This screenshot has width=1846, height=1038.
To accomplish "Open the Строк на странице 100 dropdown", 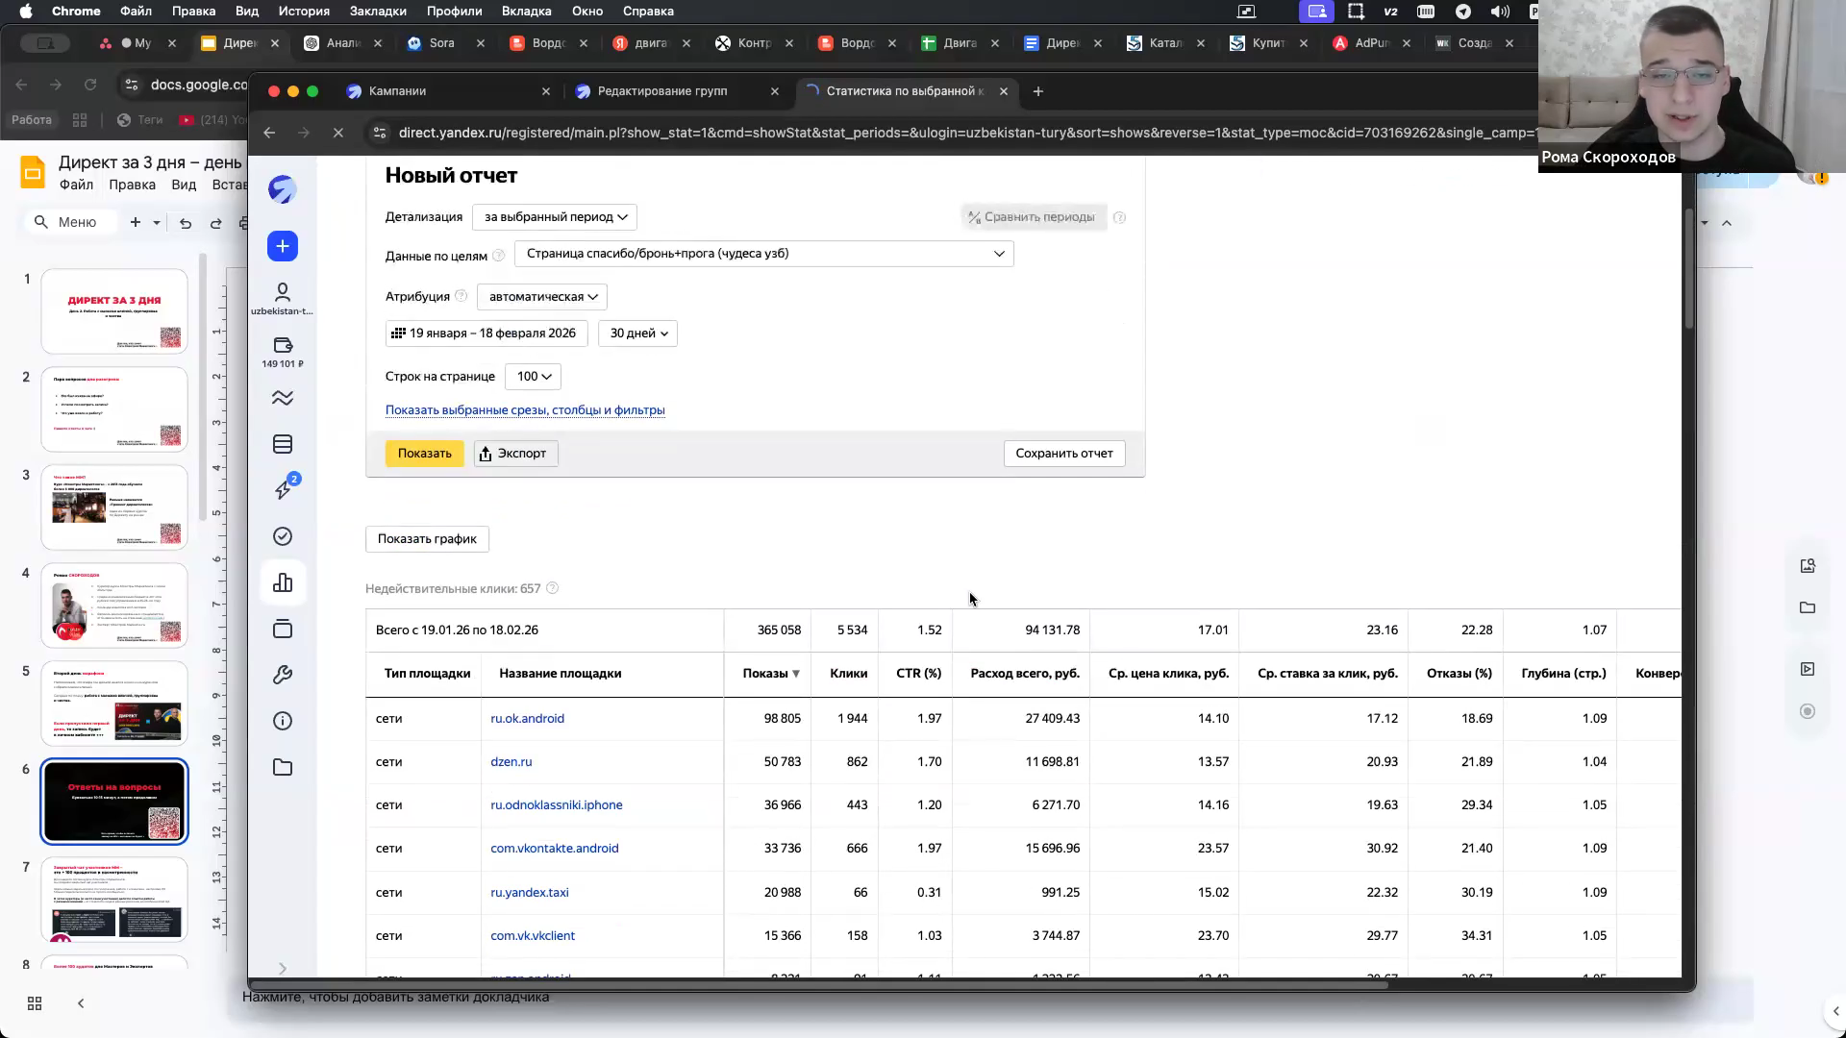I will (x=533, y=376).
